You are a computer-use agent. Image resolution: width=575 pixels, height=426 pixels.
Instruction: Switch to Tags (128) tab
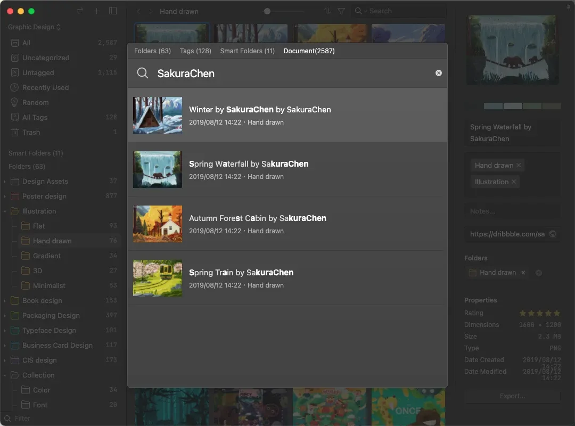point(195,51)
